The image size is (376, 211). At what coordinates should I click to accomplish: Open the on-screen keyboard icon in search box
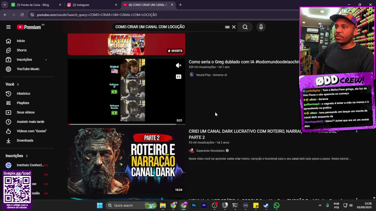tap(227, 27)
